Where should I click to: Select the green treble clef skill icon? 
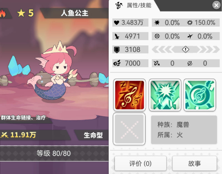199,95
